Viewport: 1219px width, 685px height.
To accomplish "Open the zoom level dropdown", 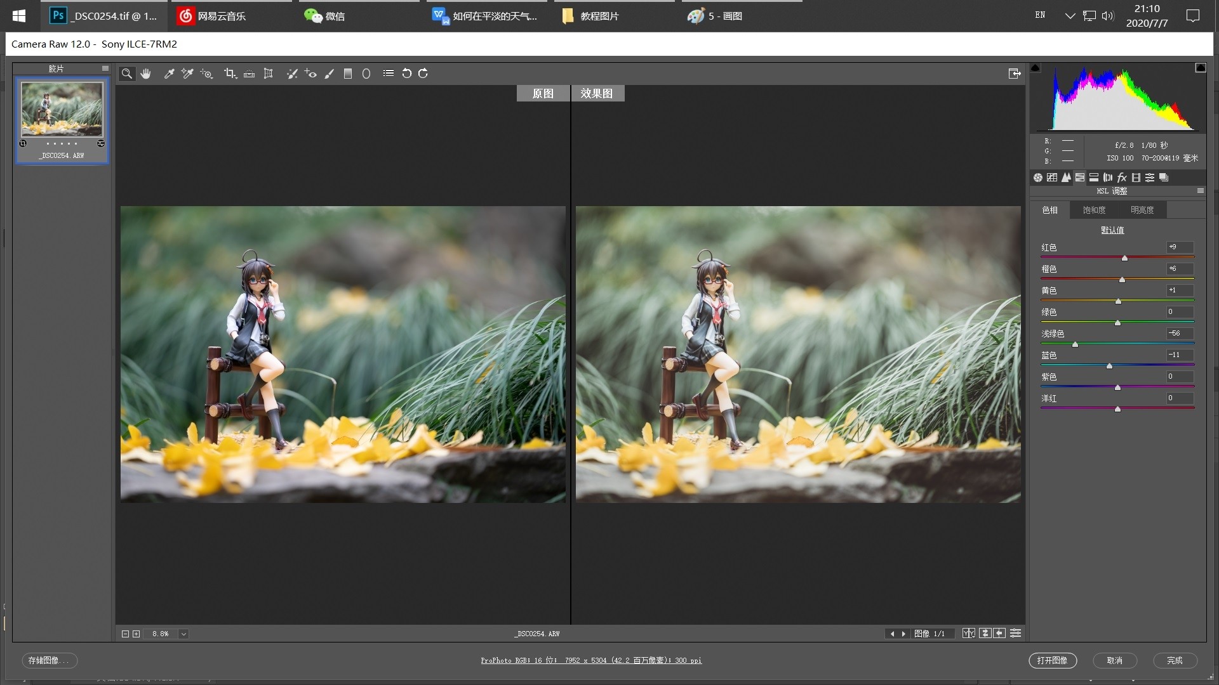I will [x=183, y=634].
